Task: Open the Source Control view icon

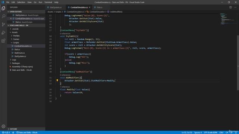Action: tap(3, 24)
